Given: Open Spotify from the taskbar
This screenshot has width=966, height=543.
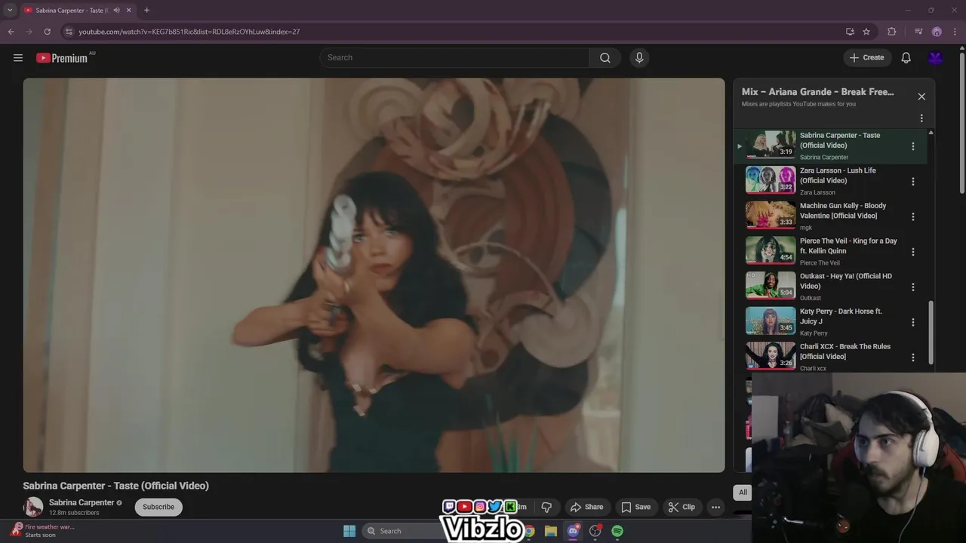Looking at the screenshot, I should coord(617,531).
